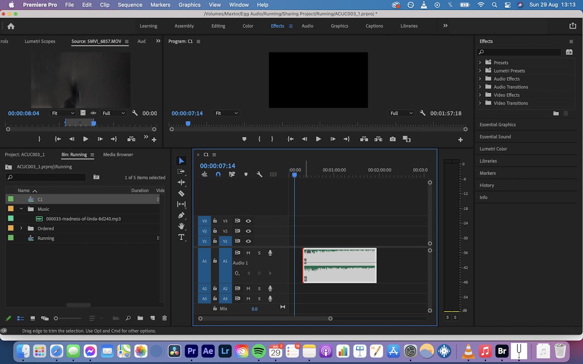Select the audio clip on track A1

(x=340, y=265)
